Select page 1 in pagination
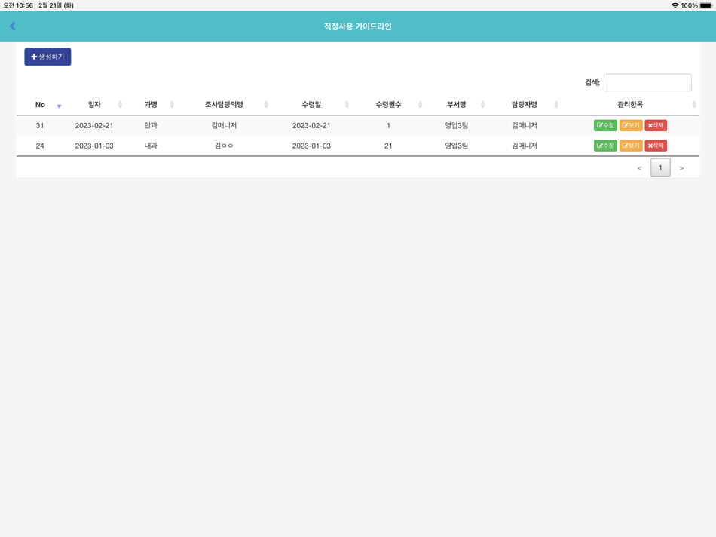Image resolution: width=716 pixels, height=537 pixels. pyautogui.click(x=660, y=167)
